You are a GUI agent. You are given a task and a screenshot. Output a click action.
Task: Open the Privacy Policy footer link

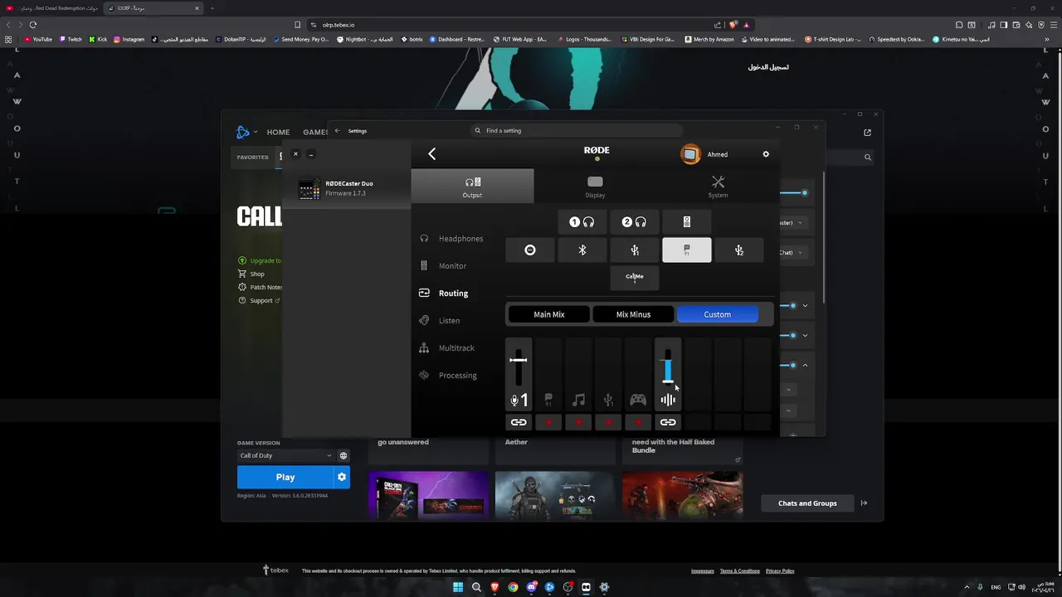[x=780, y=571]
